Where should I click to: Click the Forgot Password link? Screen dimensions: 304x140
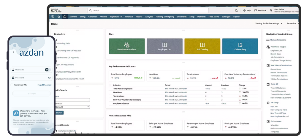click(x=44, y=85)
